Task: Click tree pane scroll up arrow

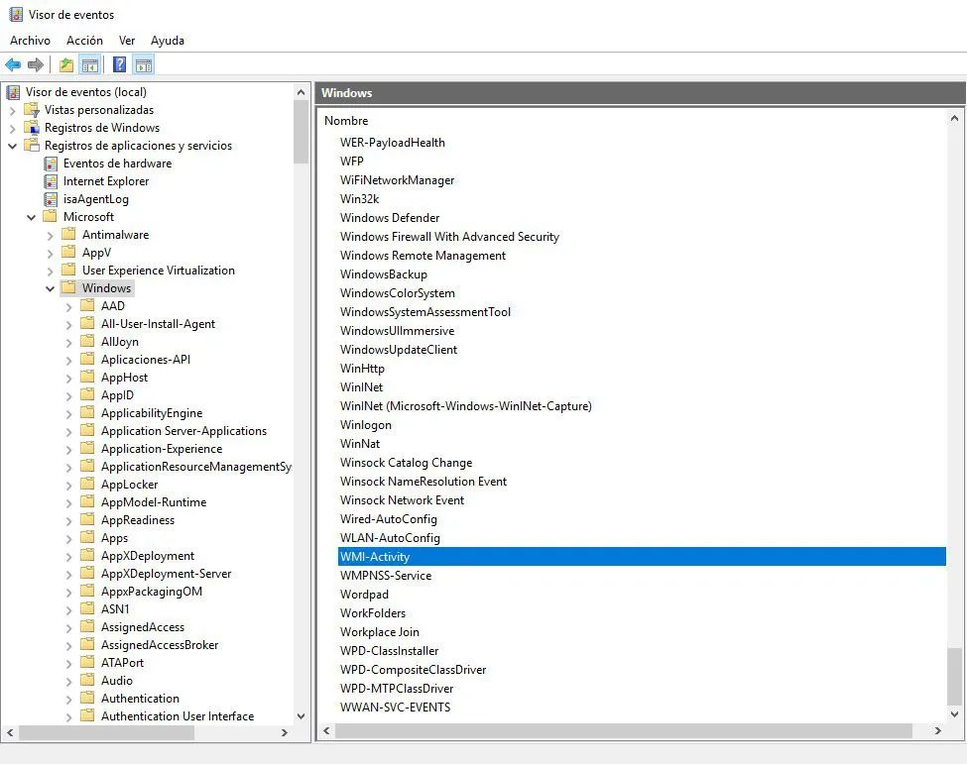Action: pyautogui.click(x=301, y=92)
